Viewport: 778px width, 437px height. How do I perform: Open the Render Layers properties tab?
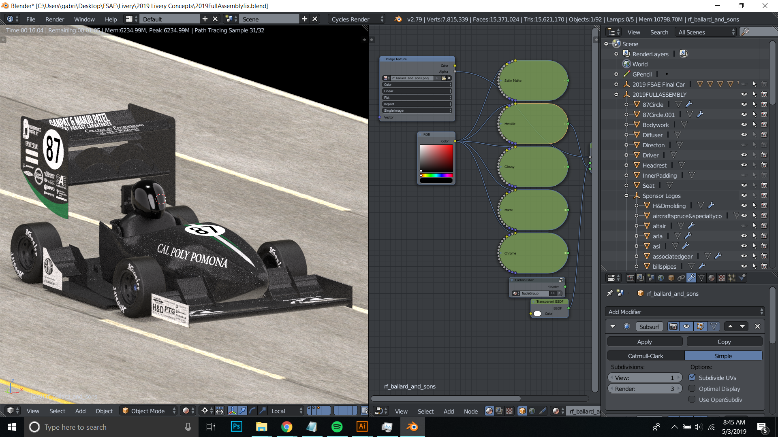click(x=641, y=278)
